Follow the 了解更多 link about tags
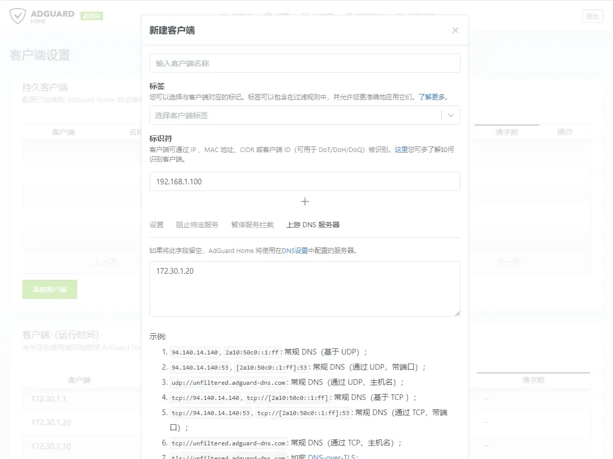The width and height of the screenshot is (613, 459). pyautogui.click(x=432, y=97)
